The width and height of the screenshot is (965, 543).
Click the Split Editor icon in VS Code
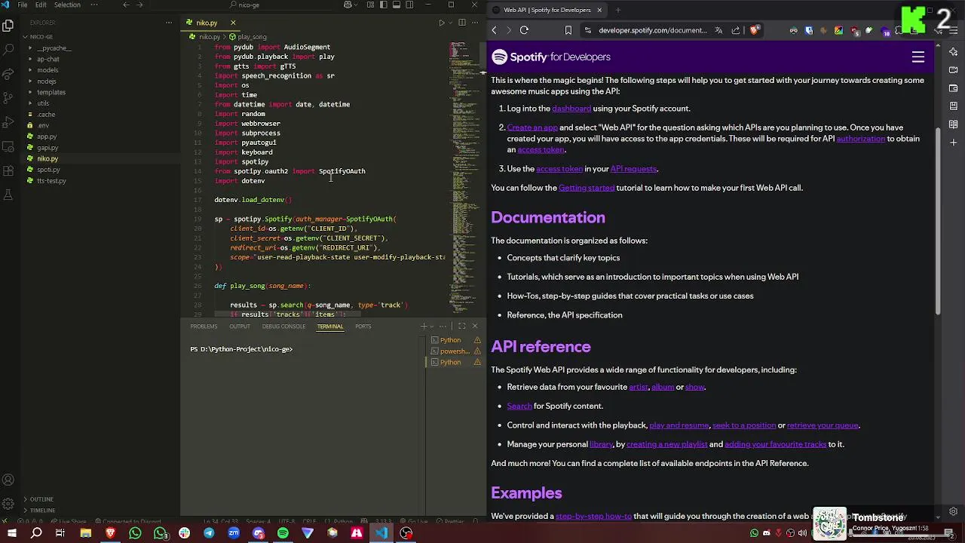[462, 23]
